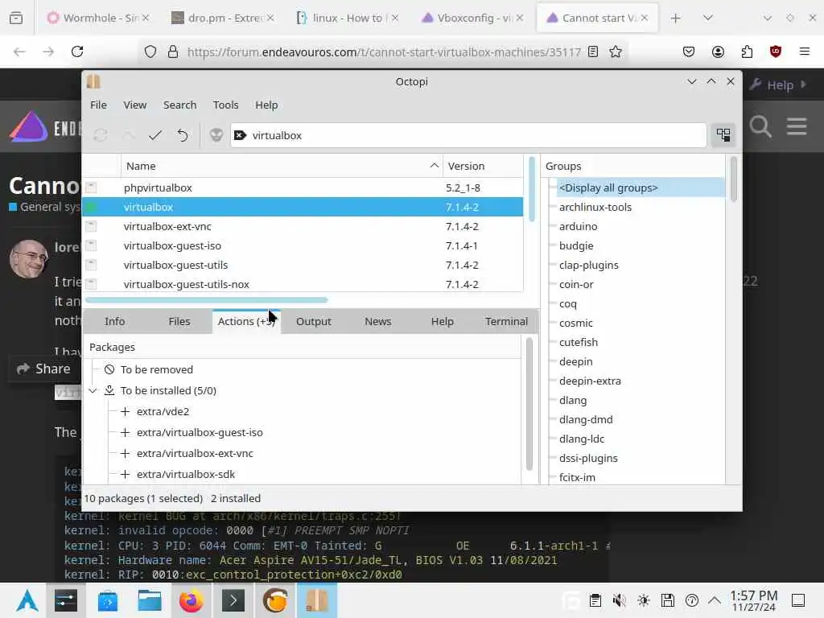
Task: Click the commit changes checkmark in Octopi toolbar
Action: pyautogui.click(x=155, y=135)
